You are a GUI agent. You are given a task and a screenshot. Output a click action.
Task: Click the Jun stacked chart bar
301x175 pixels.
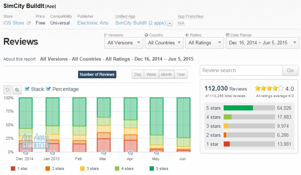click(184, 125)
